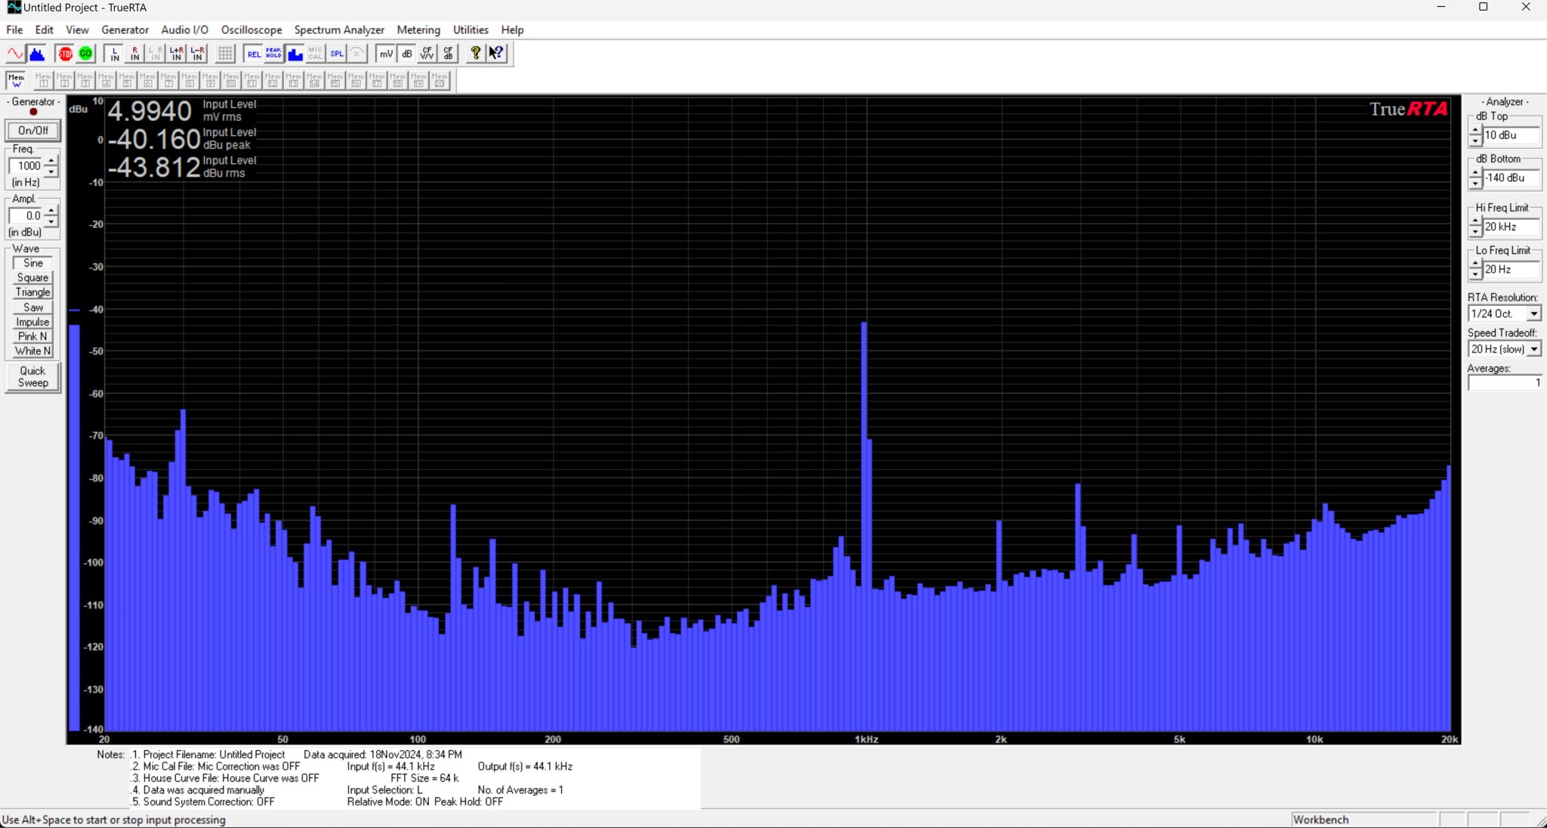1547x828 pixels.
Task: Toggle the REL relative mode icon
Action: 254,54
